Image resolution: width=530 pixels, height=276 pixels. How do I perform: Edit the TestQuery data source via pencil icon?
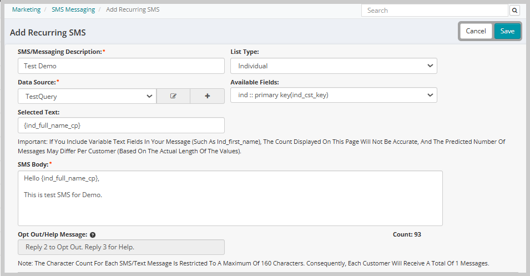pos(173,96)
